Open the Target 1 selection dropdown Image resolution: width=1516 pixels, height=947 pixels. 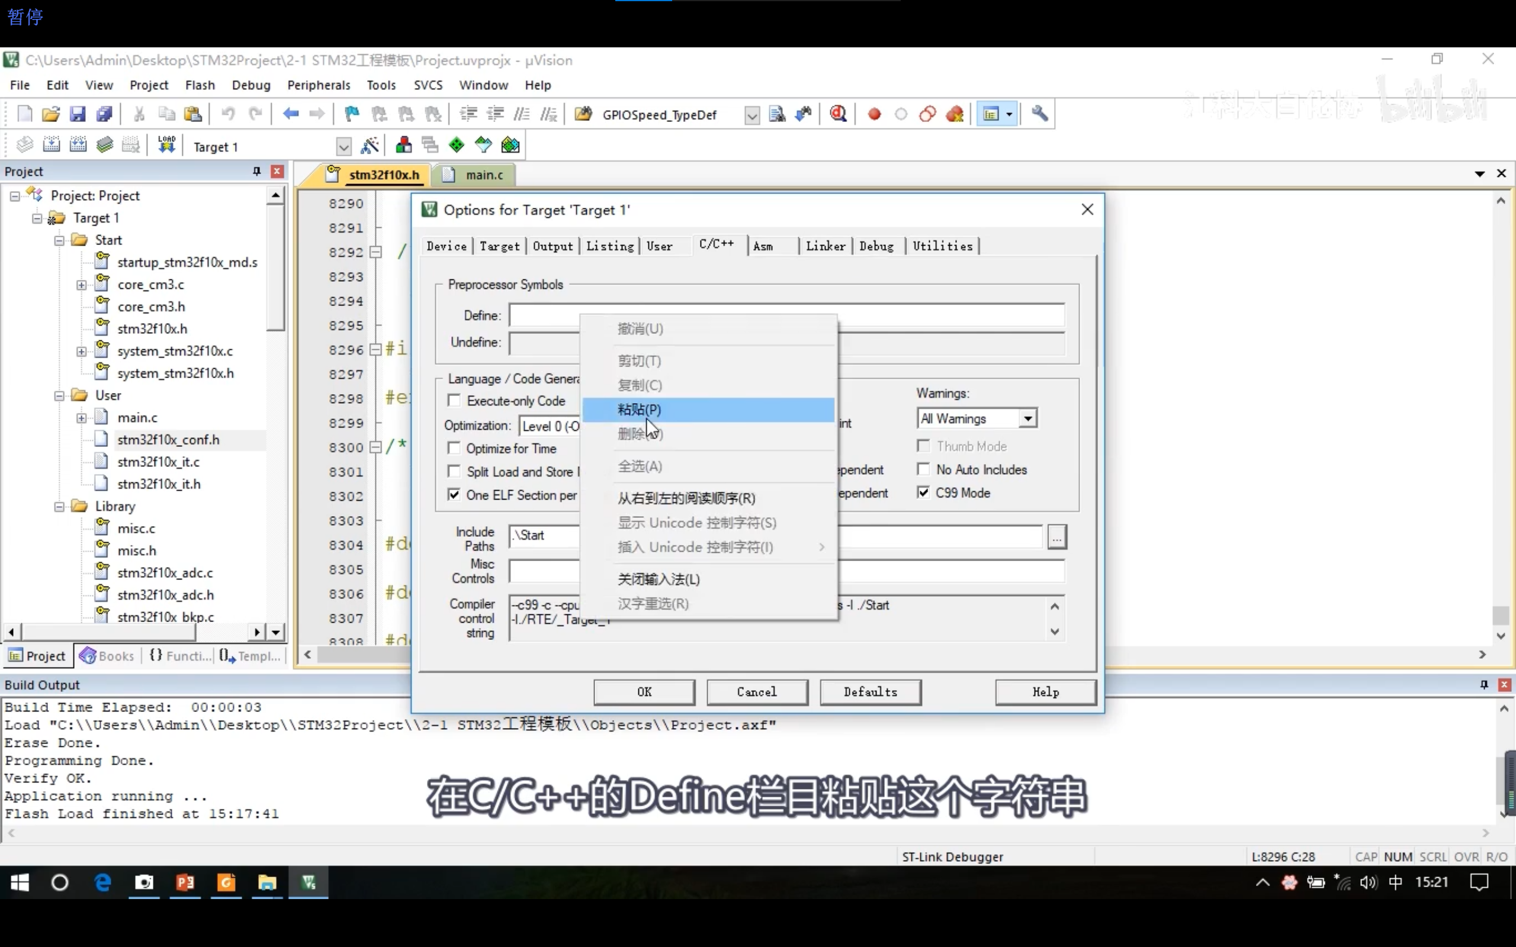pos(343,147)
